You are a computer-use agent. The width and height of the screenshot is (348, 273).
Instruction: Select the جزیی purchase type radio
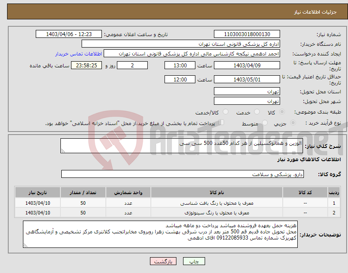[x=293, y=123]
